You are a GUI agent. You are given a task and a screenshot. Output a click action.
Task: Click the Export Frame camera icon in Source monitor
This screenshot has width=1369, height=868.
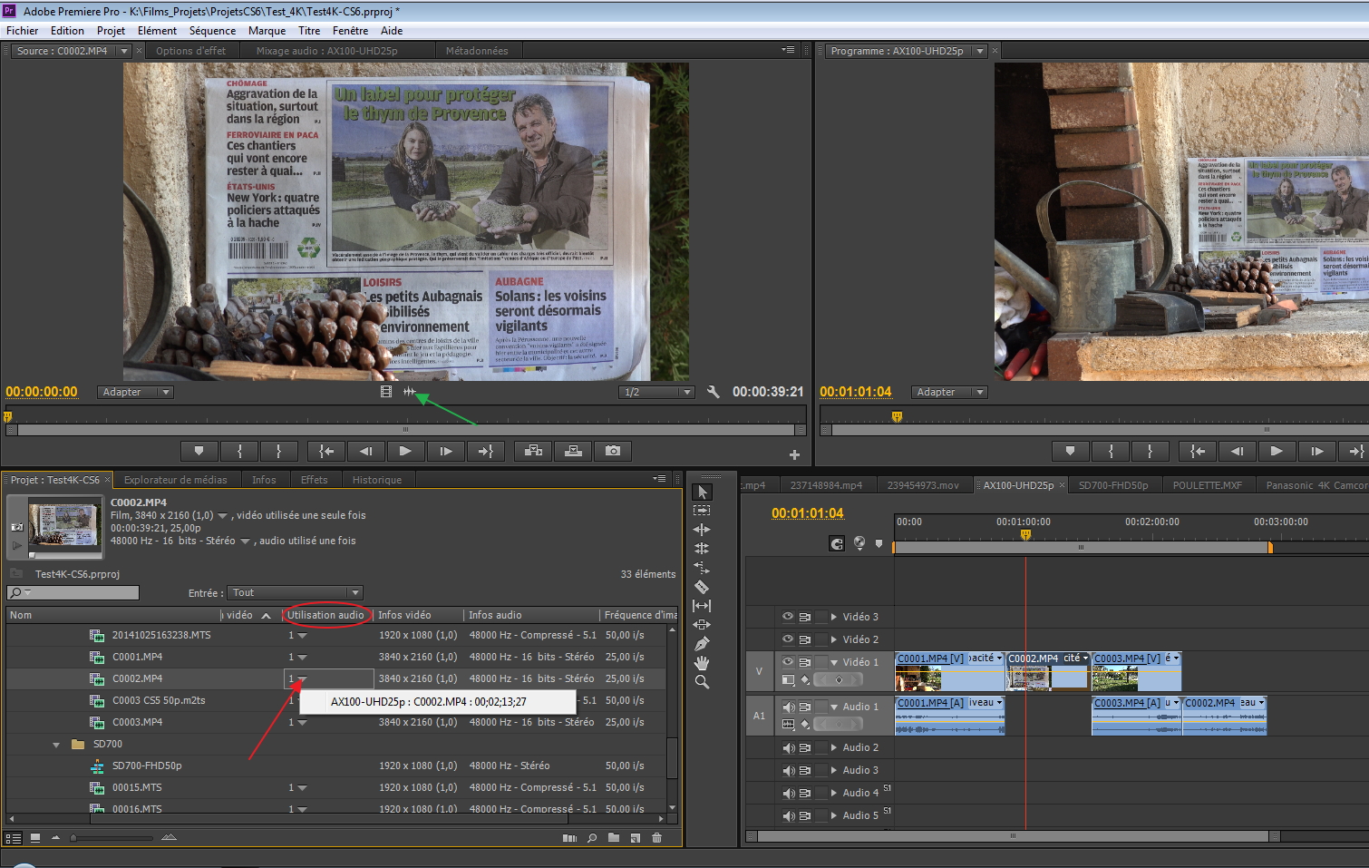[613, 451]
